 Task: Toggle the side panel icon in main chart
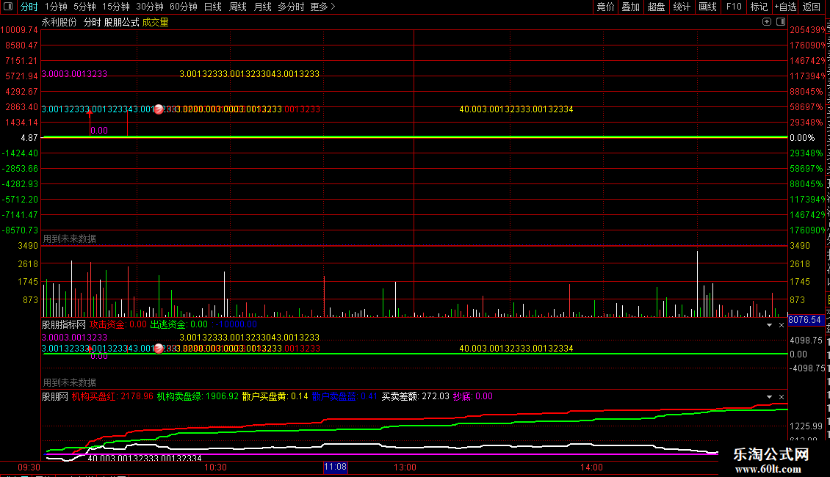coord(781,22)
